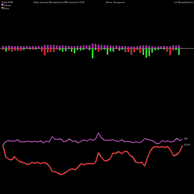Select the 'Volume' legend label
194x194 pixels.
7,5
